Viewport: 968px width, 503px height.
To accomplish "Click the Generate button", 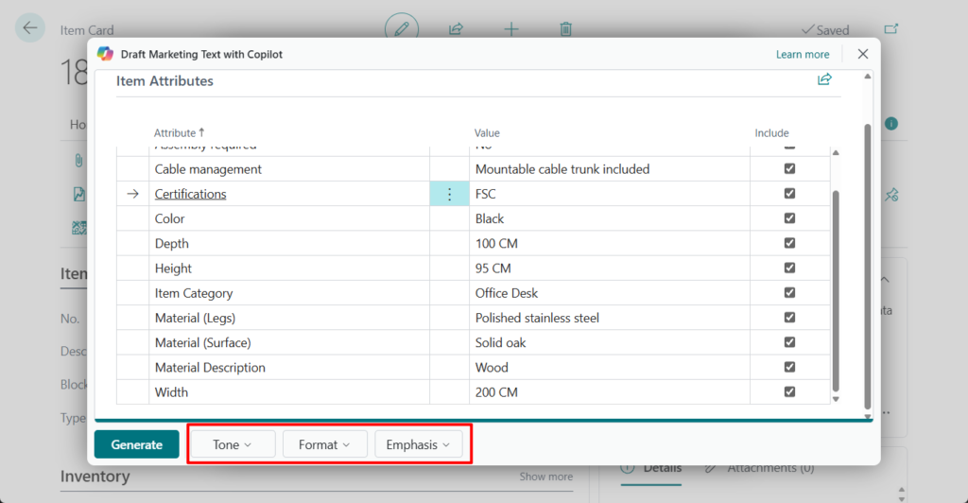I will click(x=137, y=444).
